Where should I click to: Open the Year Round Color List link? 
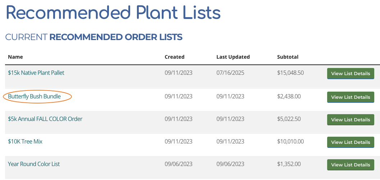pyautogui.click(x=34, y=164)
